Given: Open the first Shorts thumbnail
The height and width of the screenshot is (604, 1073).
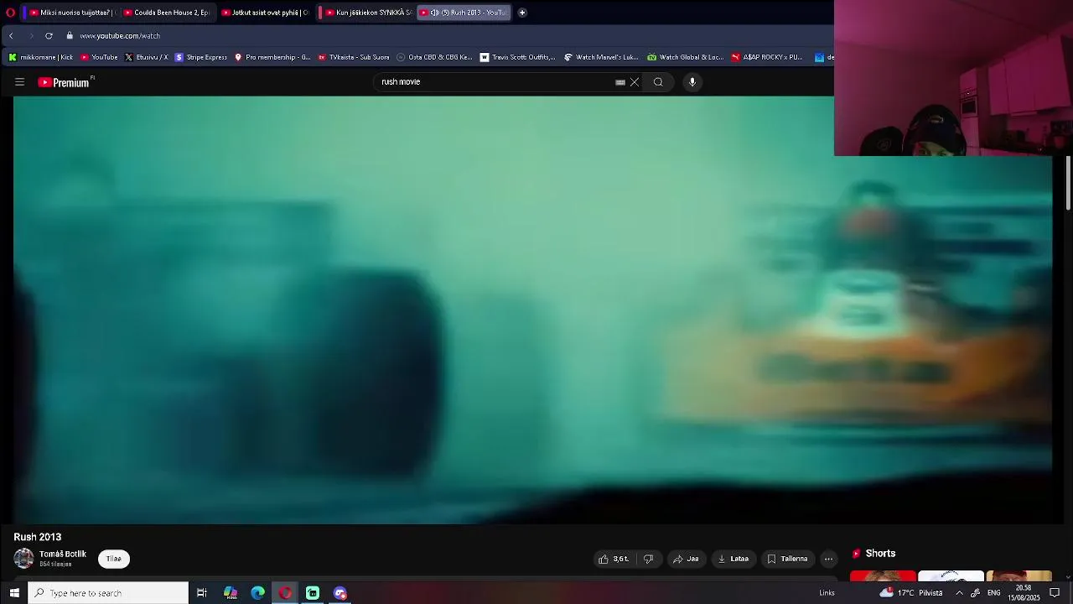Looking at the screenshot, I should (x=883, y=575).
